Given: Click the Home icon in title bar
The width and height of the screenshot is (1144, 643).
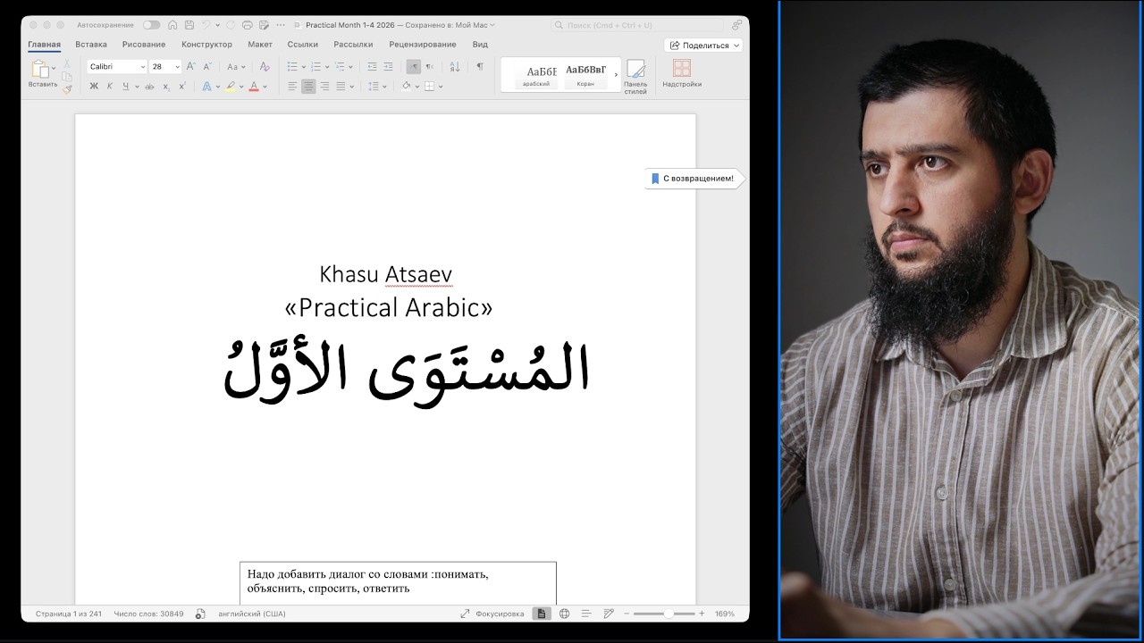Looking at the screenshot, I should (172, 25).
